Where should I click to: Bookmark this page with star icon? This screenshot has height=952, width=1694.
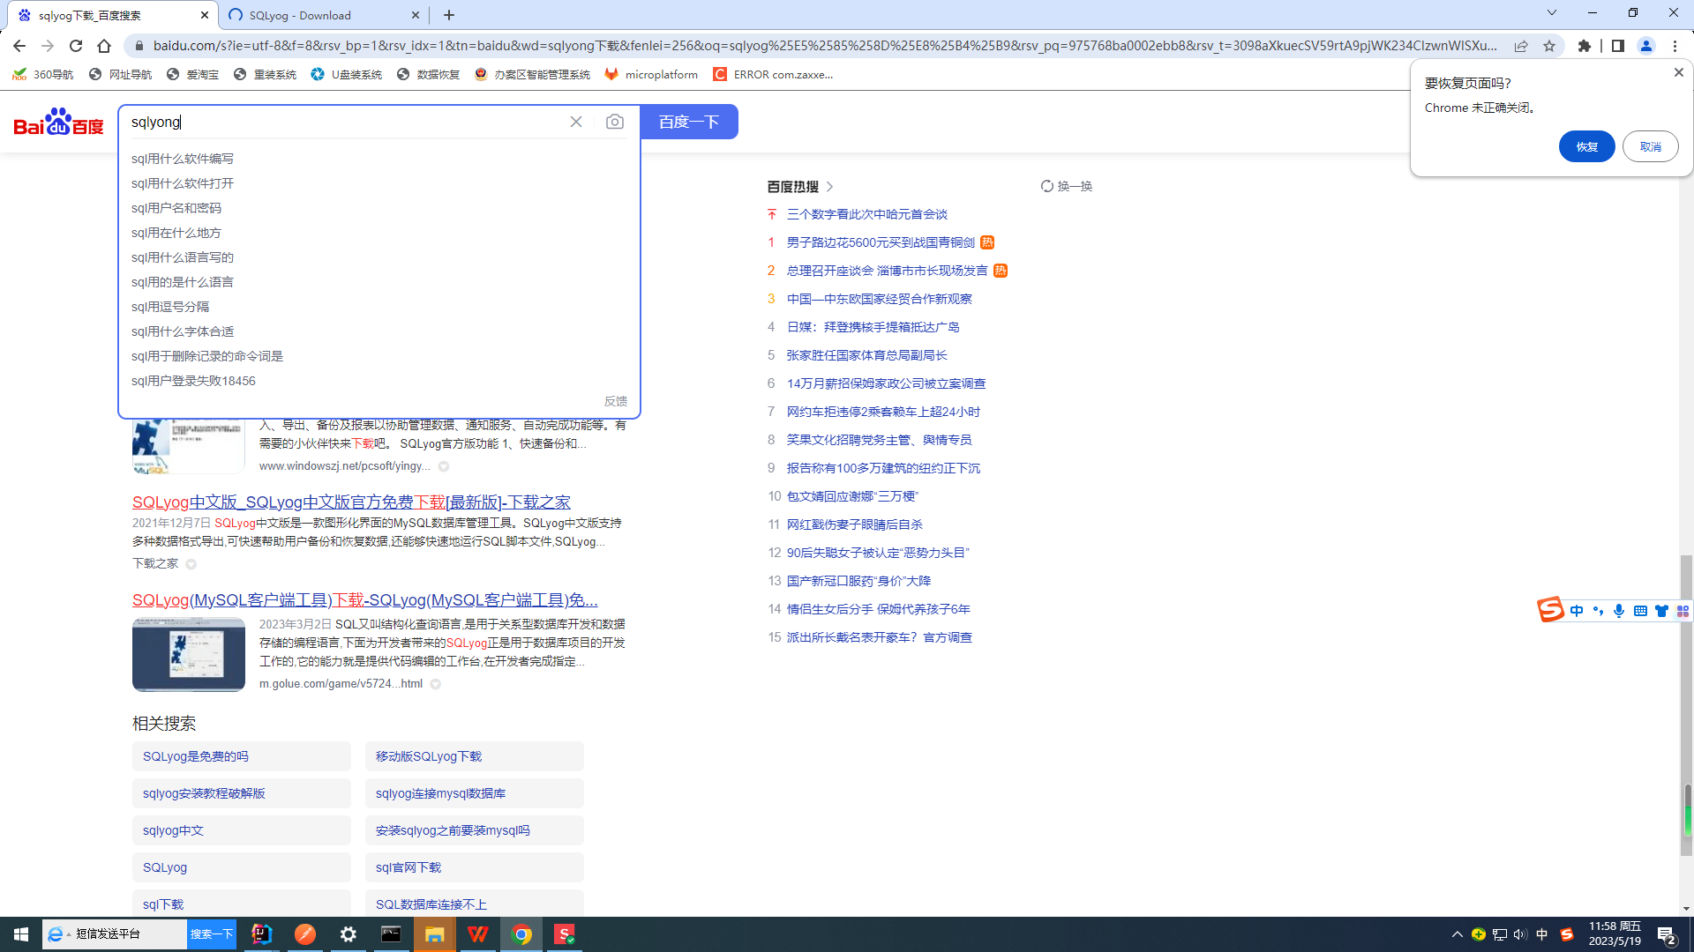(x=1549, y=46)
